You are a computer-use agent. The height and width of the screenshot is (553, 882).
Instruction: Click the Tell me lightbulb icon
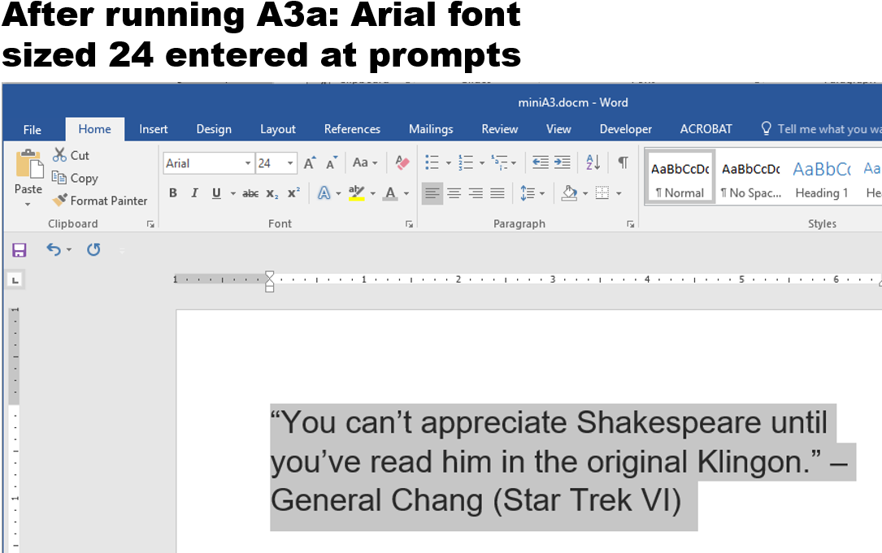tap(766, 128)
